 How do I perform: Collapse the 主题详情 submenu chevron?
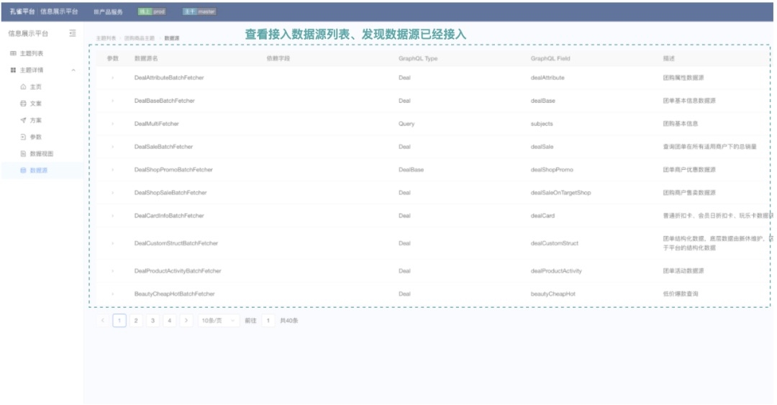tap(73, 70)
